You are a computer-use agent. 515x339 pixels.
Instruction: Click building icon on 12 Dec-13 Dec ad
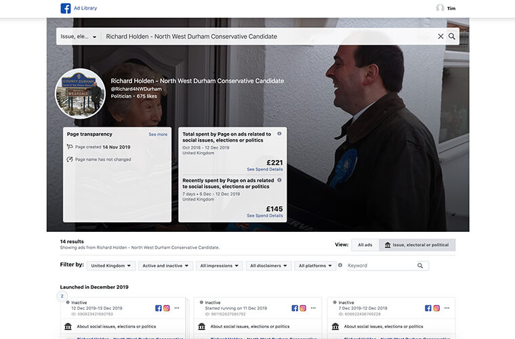68,327
